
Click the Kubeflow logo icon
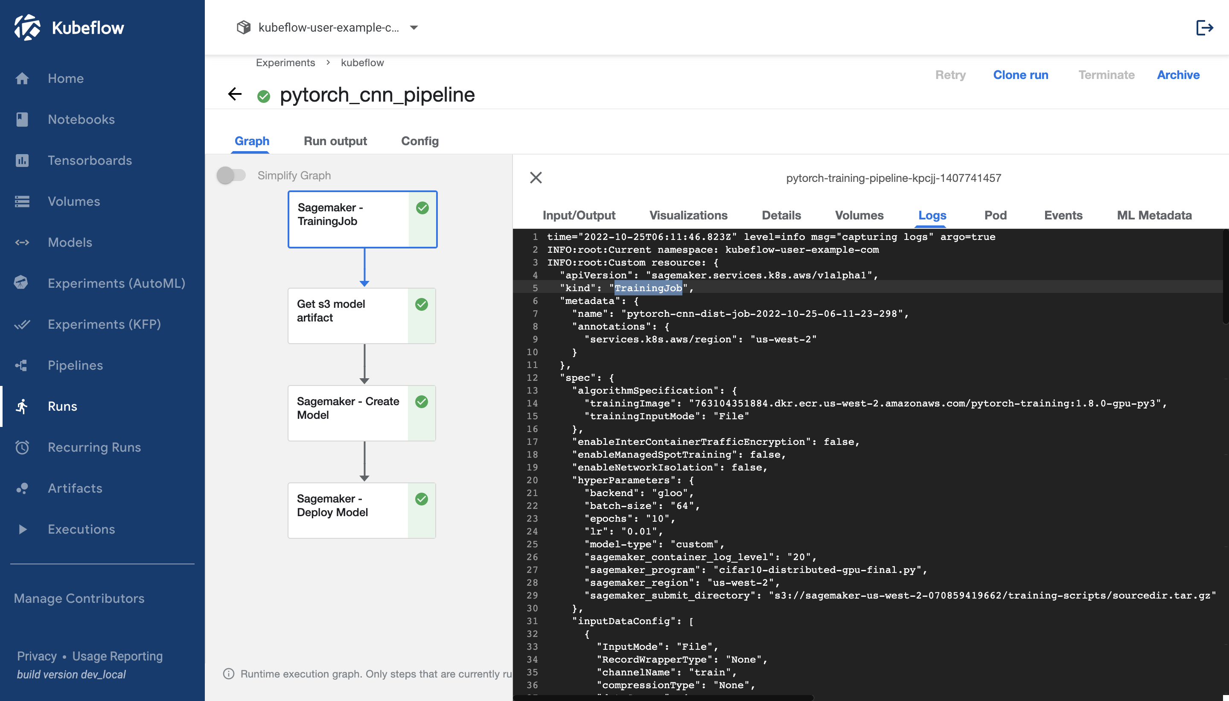(27, 27)
